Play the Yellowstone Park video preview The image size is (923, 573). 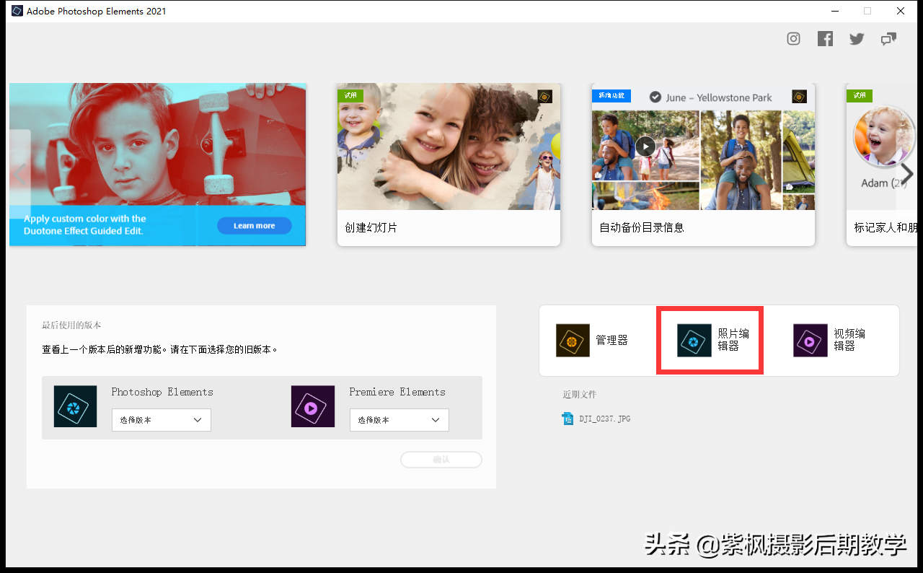(645, 146)
